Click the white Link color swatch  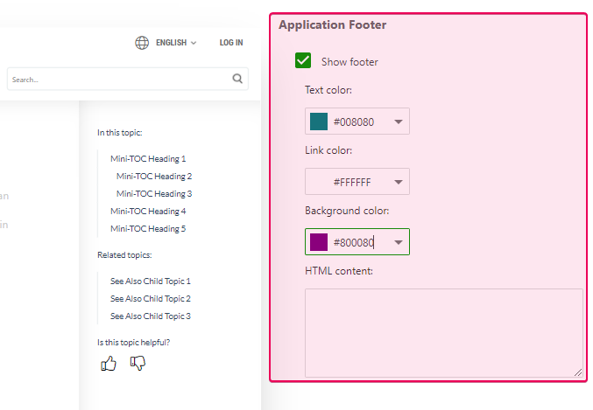click(319, 182)
